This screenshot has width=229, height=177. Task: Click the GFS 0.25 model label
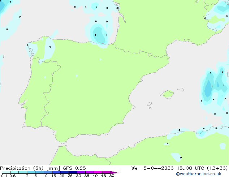74,168
